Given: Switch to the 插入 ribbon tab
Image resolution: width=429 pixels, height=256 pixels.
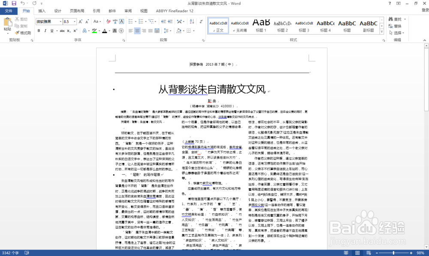Looking at the screenshot, I should click(x=42, y=11).
